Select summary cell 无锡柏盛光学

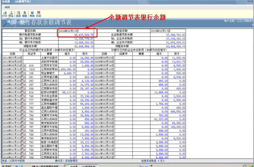49,100
